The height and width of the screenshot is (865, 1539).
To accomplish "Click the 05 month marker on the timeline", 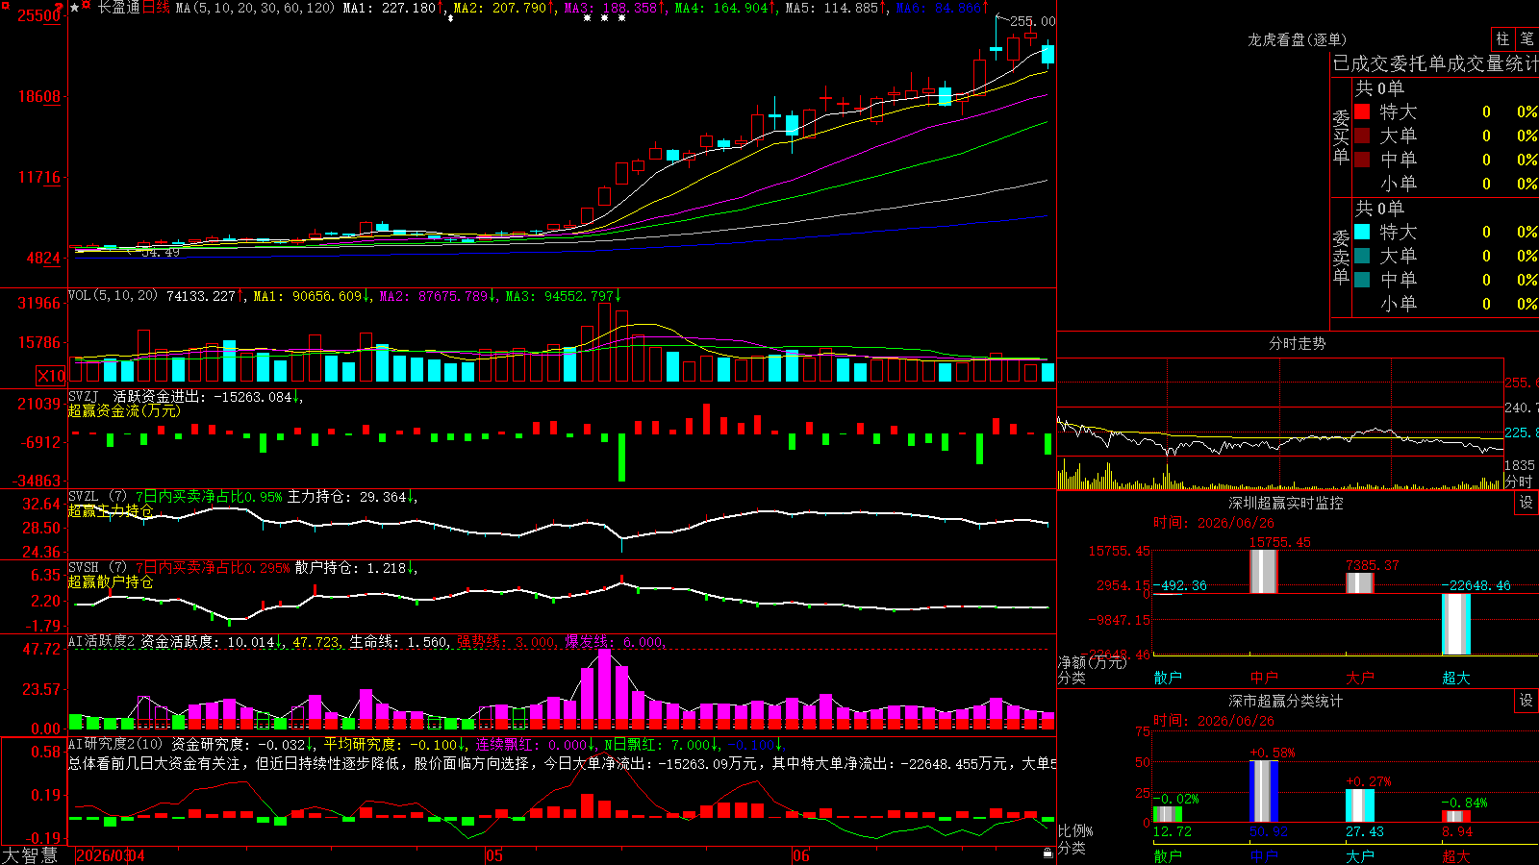I will click(x=494, y=855).
